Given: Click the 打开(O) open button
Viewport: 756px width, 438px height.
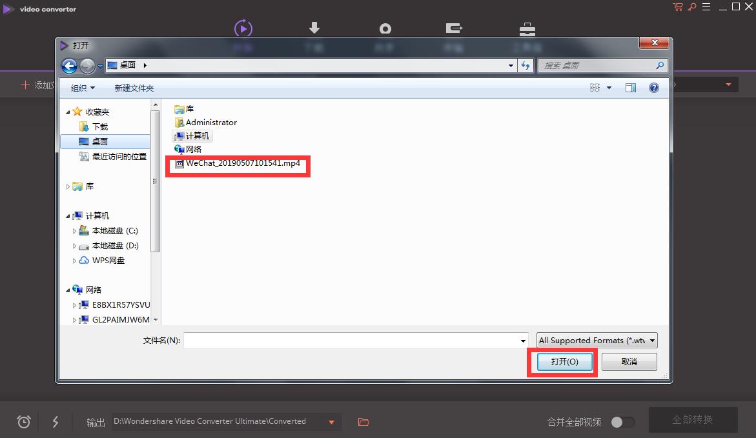Looking at the screenshot, I should 565,362.
